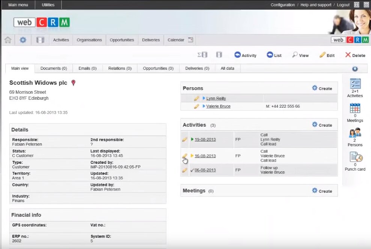
Task: Open the gear settings icon beside home
Action: click(23, 40)
